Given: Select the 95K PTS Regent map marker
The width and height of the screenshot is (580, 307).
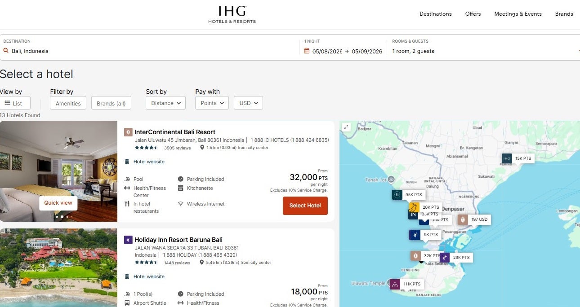Looking at the screenshot, I should click(x=408, y=195).
